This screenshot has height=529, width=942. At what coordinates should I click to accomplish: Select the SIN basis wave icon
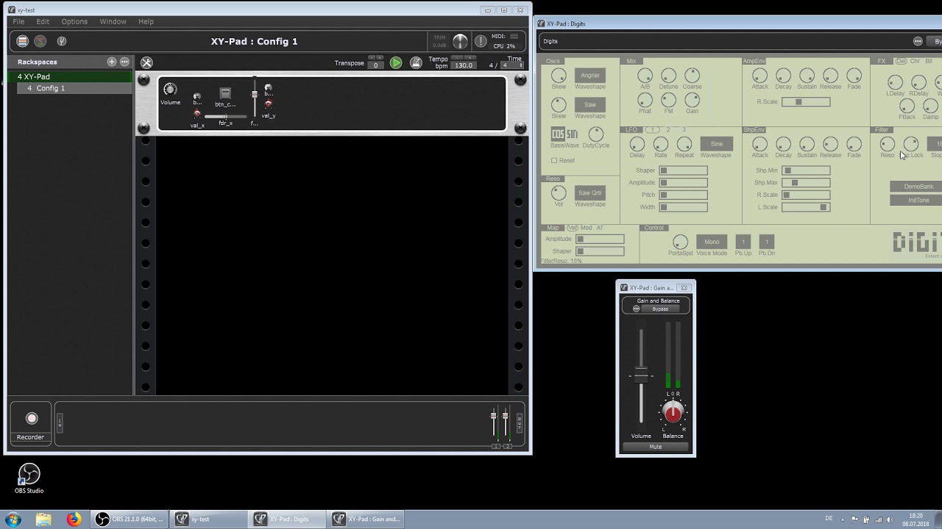[572, 134]
